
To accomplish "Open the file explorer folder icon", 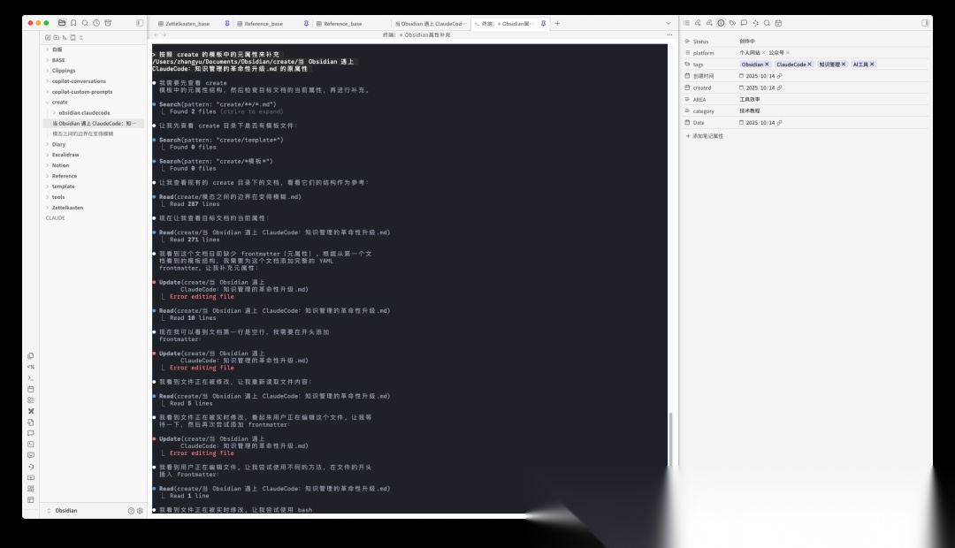I will point(62,23).
